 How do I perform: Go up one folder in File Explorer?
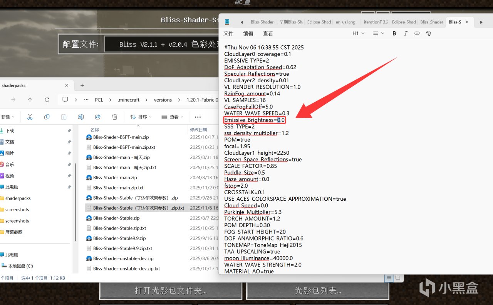click(30, 100)
